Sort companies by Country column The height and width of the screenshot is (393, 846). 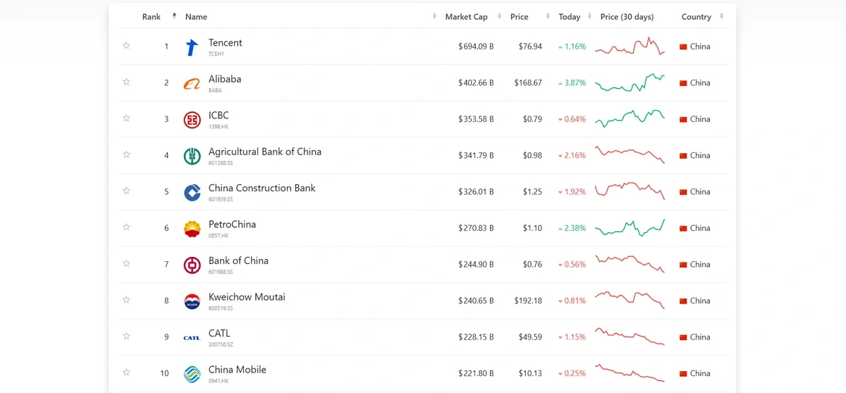[696, 17]
